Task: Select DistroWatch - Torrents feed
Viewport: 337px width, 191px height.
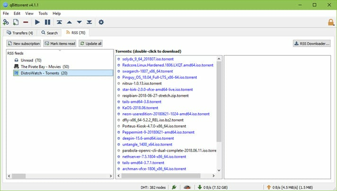Action: 63,73
